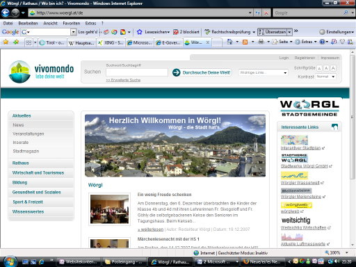Open the Ansicht menu
This screenshot has height=267, width=356.
(x=50, y=23)
